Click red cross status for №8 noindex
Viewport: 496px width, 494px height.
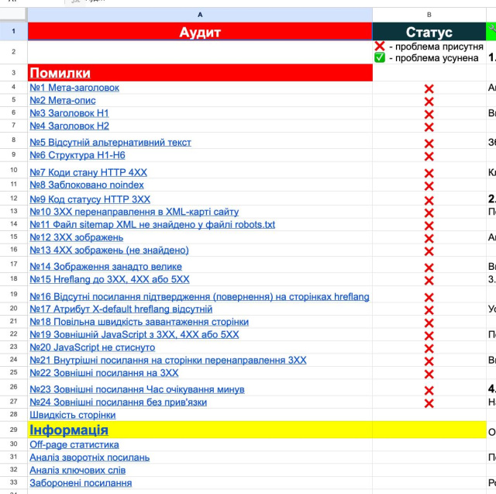click(x=429, y=186)
